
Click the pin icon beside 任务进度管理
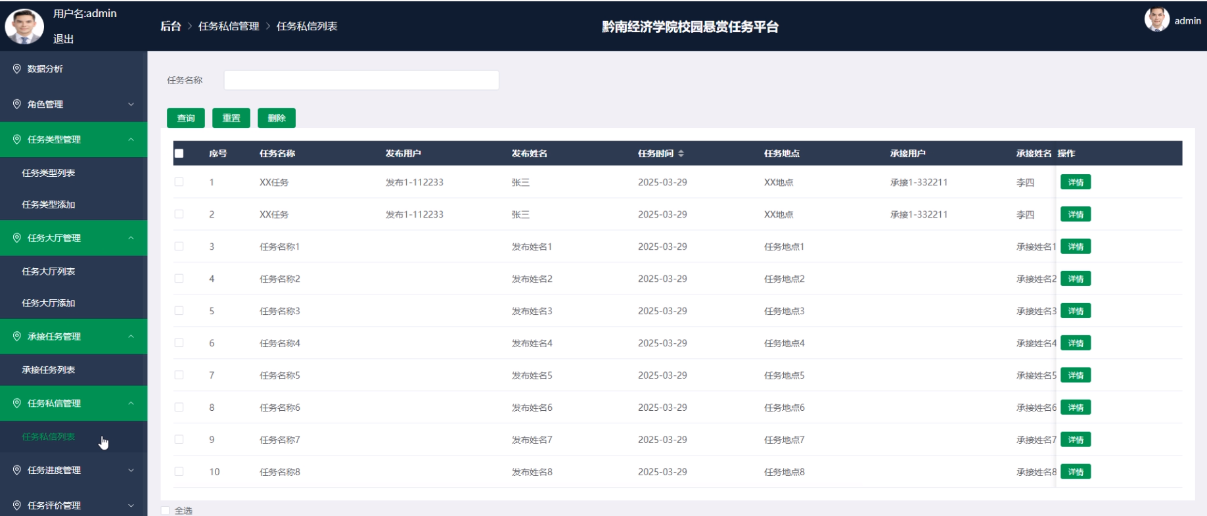pos(17,470)
